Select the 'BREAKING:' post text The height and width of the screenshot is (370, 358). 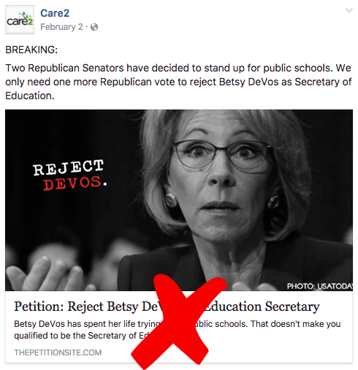[x=31, y=50]
